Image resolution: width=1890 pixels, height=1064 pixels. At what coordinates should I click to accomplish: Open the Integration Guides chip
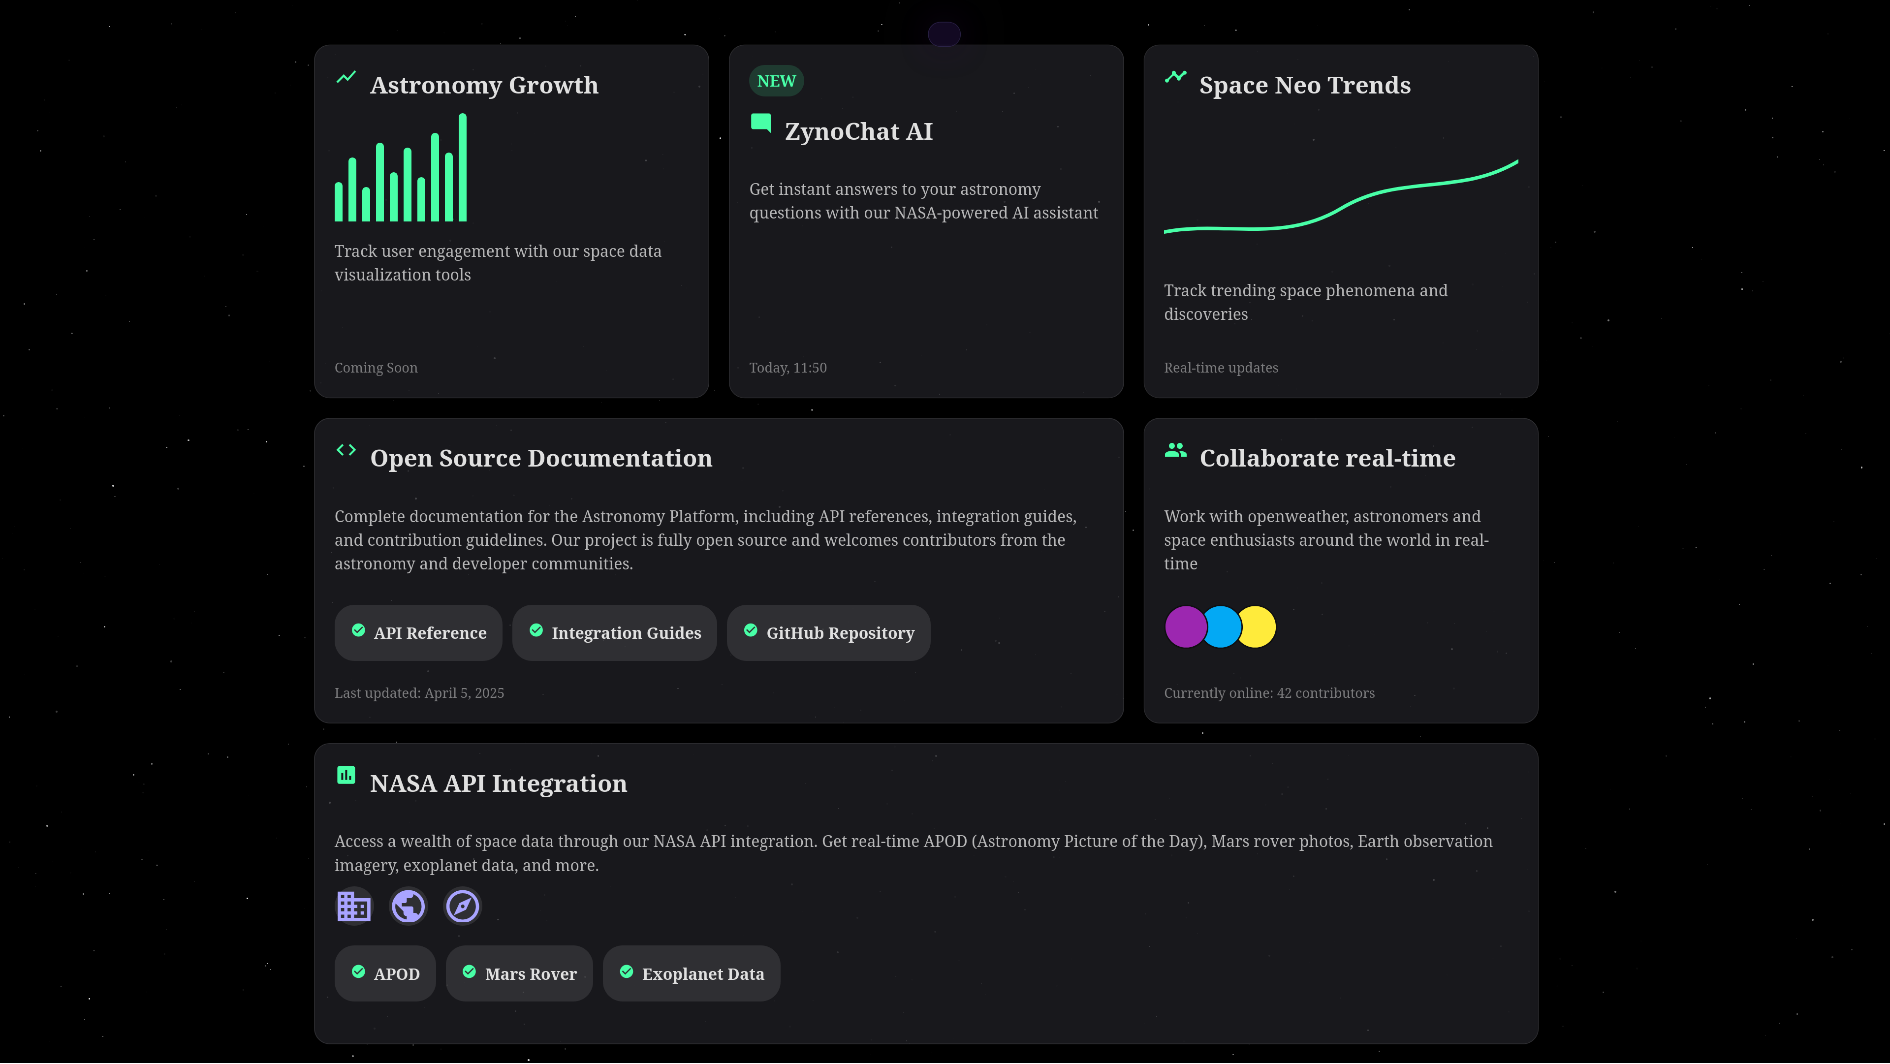614,632
